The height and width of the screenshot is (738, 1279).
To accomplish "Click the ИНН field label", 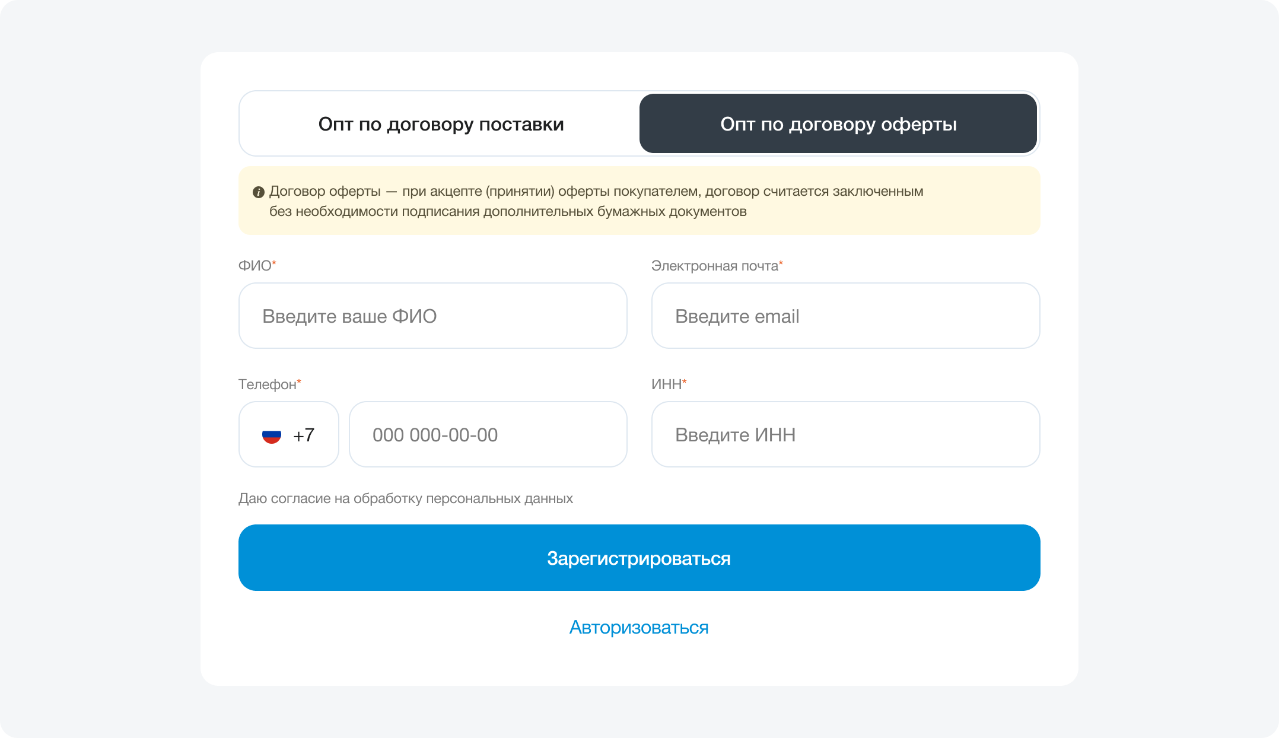I will [x=669, y=384].
